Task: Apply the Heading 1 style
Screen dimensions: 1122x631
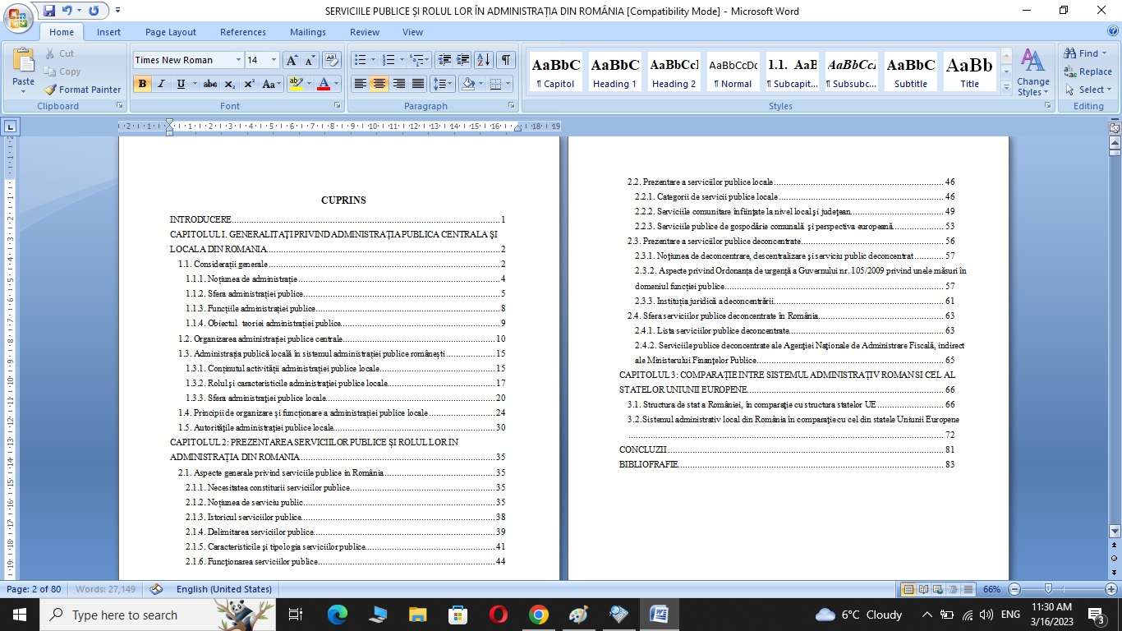Action: [x=615, y=71]
